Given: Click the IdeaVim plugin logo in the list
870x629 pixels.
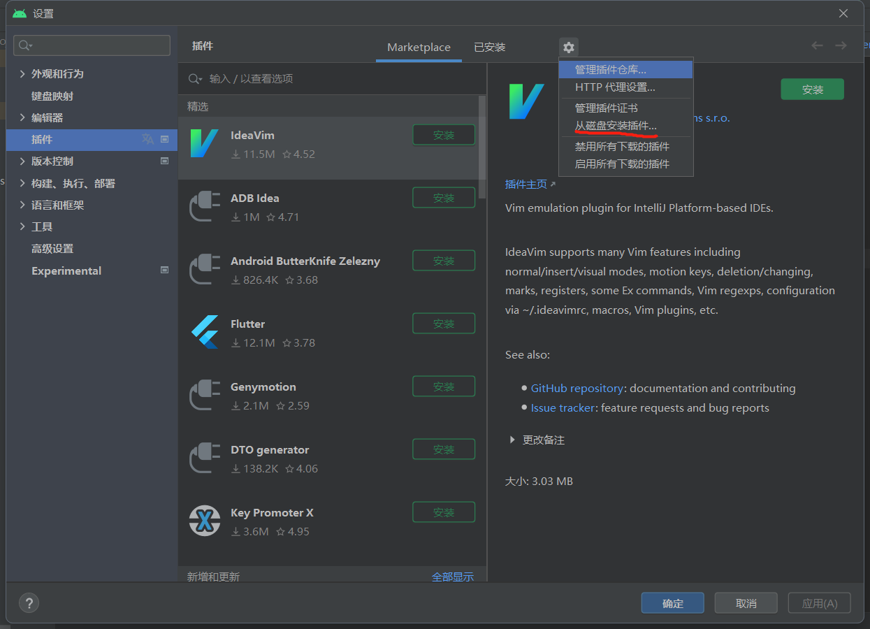Looking at the screenshot, I should pos(204,143).
